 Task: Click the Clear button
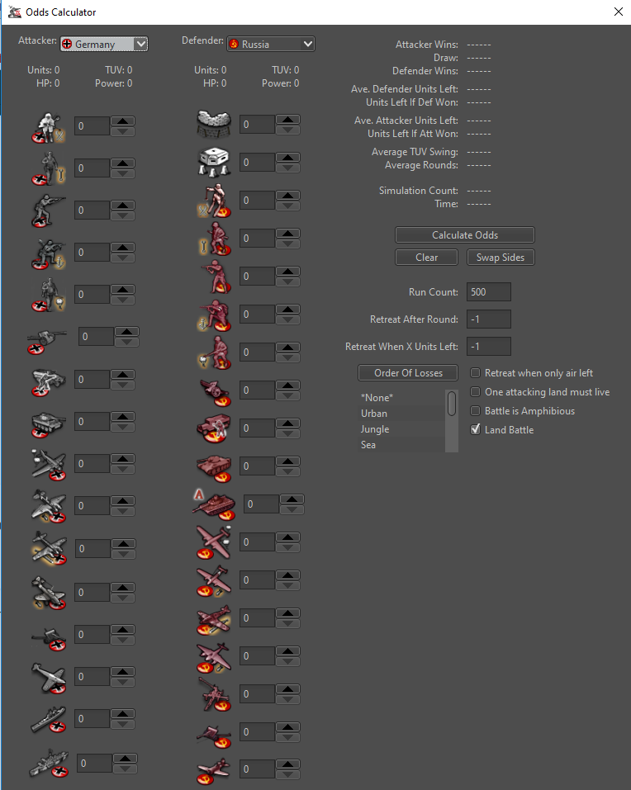coord(426,257)
